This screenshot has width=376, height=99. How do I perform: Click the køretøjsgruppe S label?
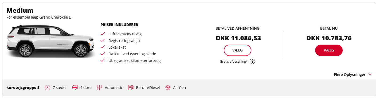pos(23,88)
